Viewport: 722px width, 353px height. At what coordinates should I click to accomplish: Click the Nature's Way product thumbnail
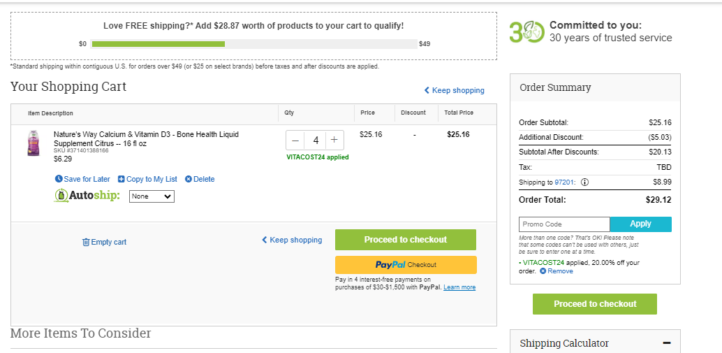(x=33, y=143)
